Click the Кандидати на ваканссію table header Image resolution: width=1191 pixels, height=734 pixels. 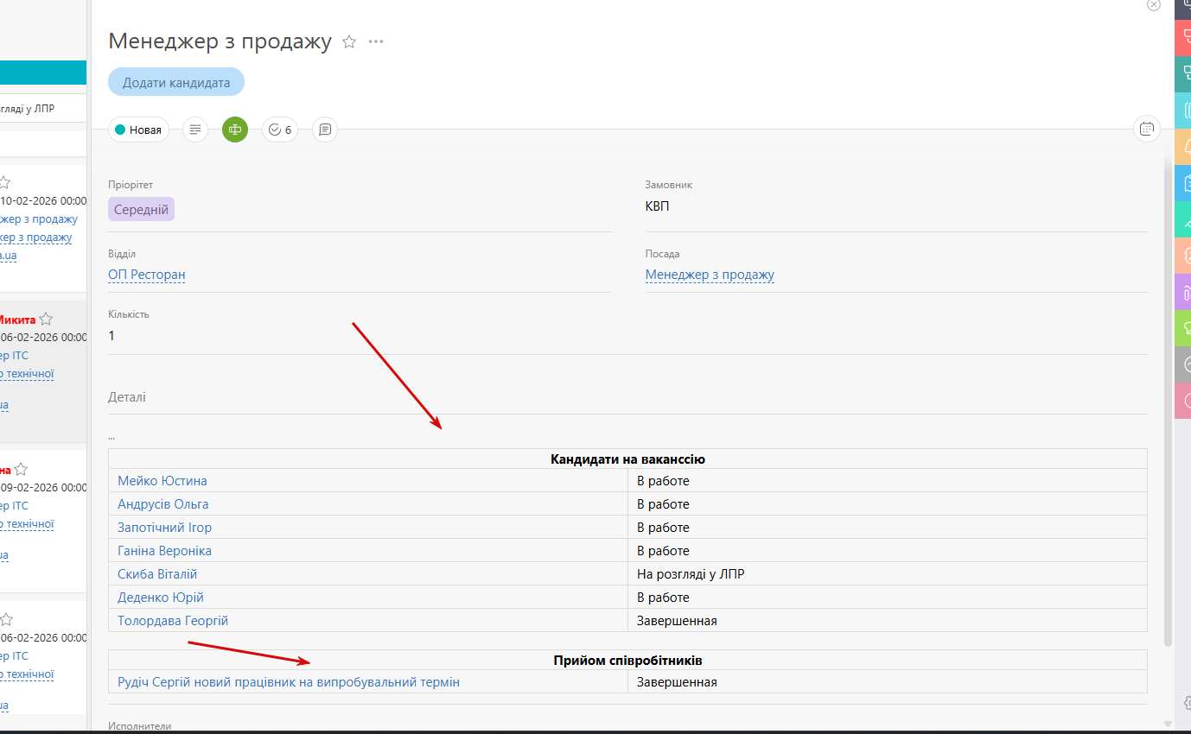[x=627, y=459]
